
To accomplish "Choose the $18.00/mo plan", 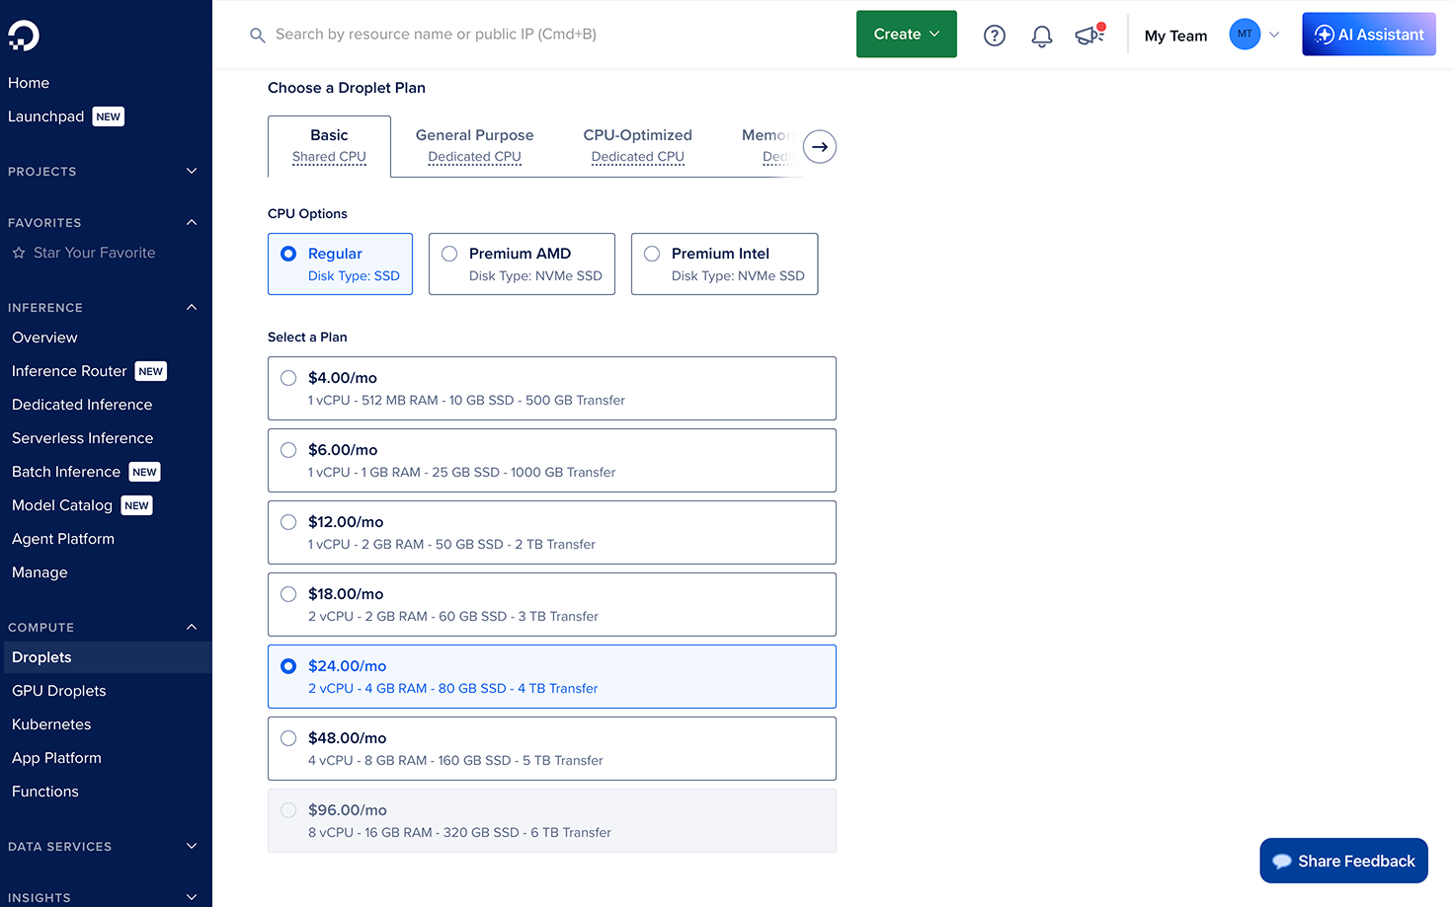I will click(x=551, y=604).
